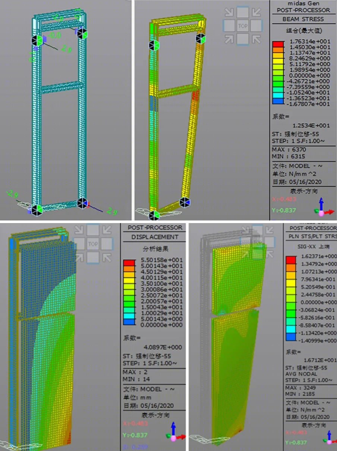Click square below TOP in displacement view cube
This screenshot has height=451, width=337.
[93, 257]
